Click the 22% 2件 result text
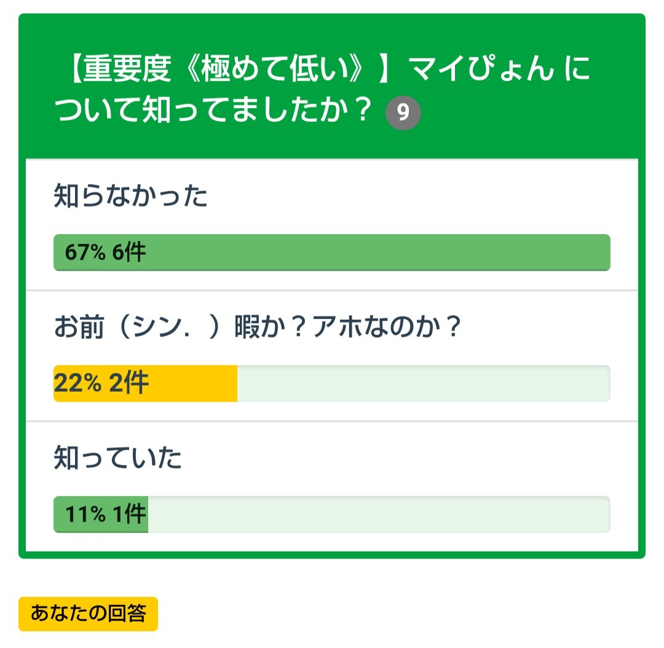The width and height of the screenshot is (664, 648). 101,384
